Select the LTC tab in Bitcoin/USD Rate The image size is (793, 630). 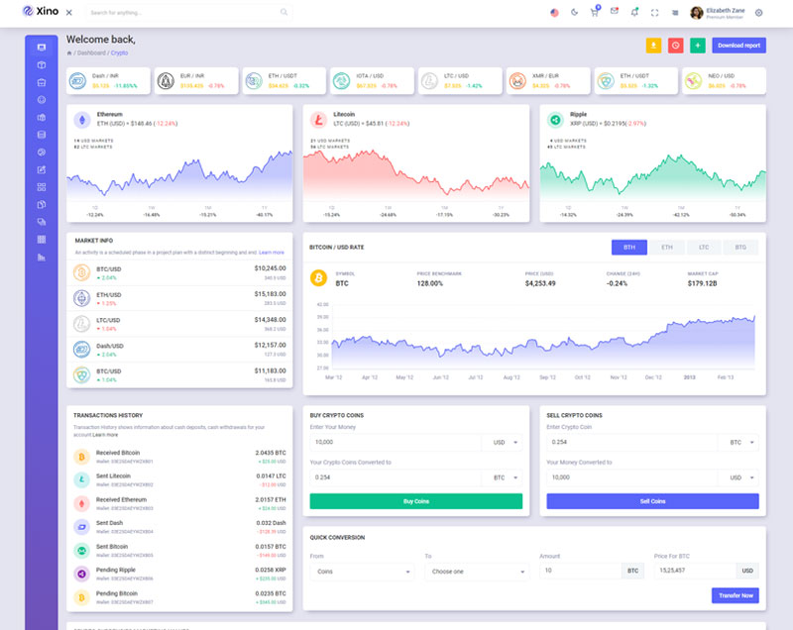pyautogui.click(x=703, y=247)
